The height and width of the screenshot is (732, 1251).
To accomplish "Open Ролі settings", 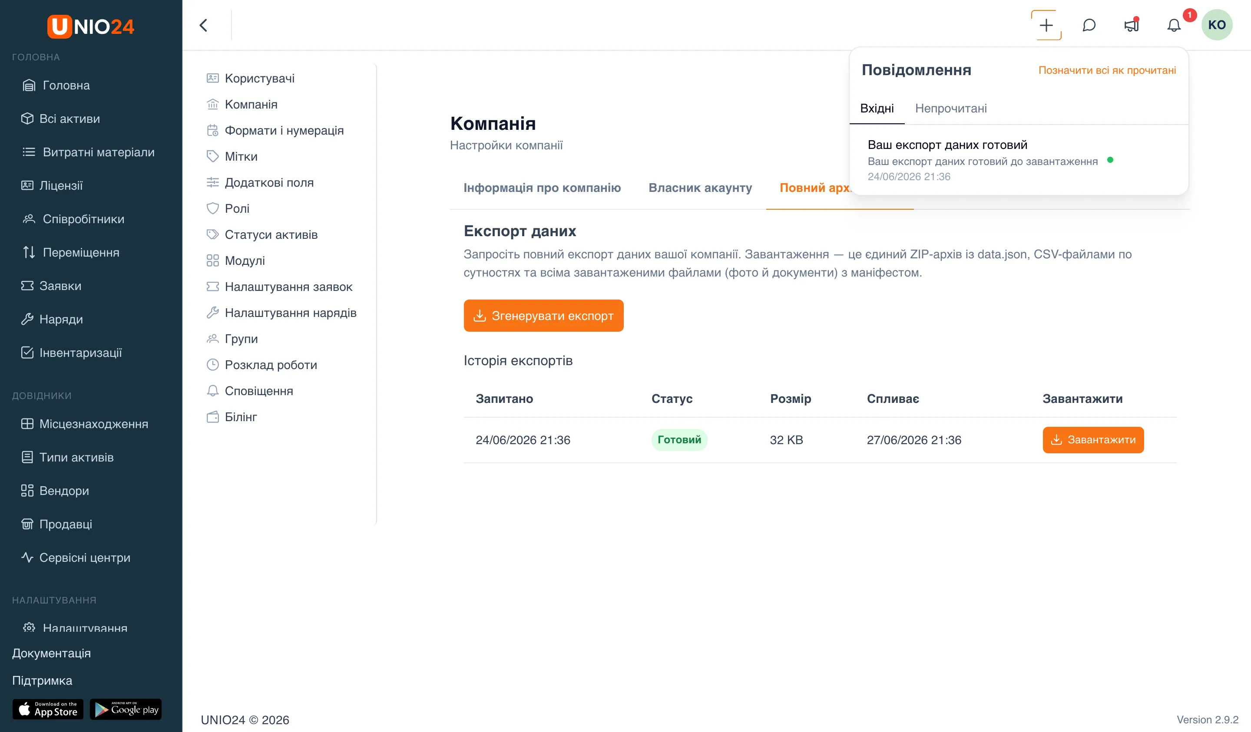I will pyautogui.click(x=228, y=208).
